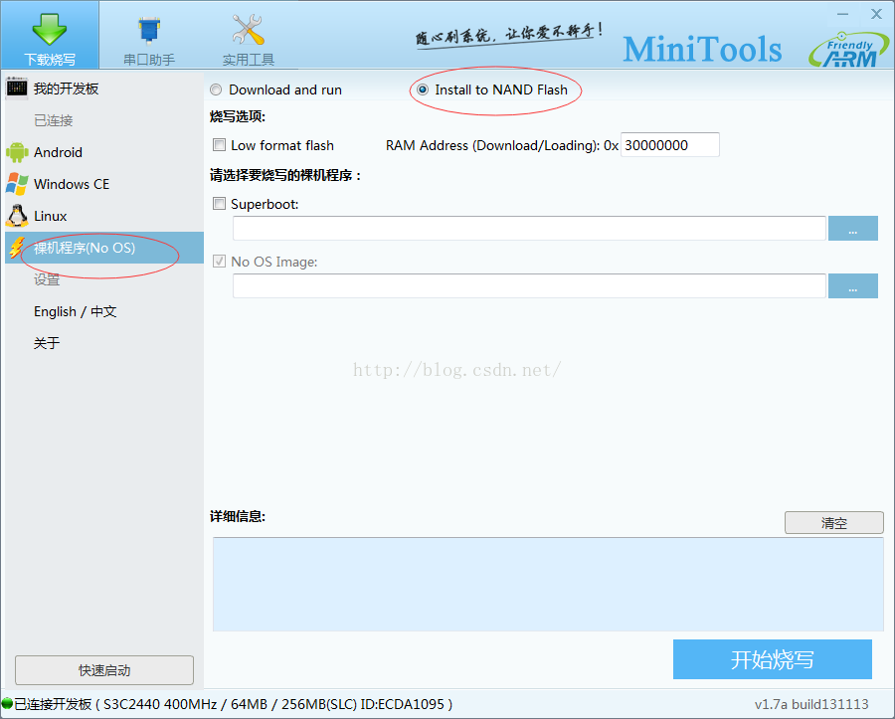The image size is (895, 719).
Task: Click the FriendlyARM logo
Action: coord(849,50)
